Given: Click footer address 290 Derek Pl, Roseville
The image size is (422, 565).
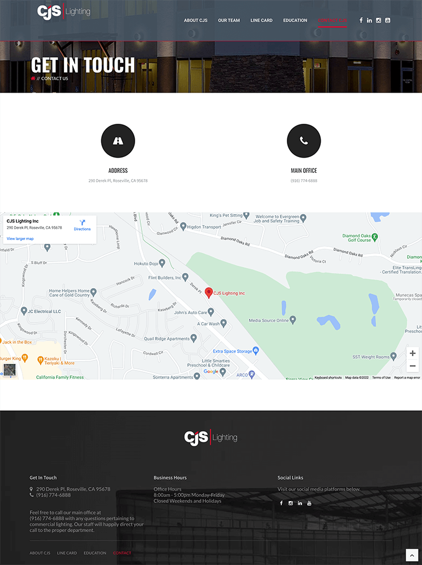Looking at the screenshot, I should 73,489.
